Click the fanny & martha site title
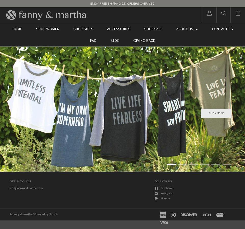The height and width of the screenshot is (229, 245). click(52, 15)
